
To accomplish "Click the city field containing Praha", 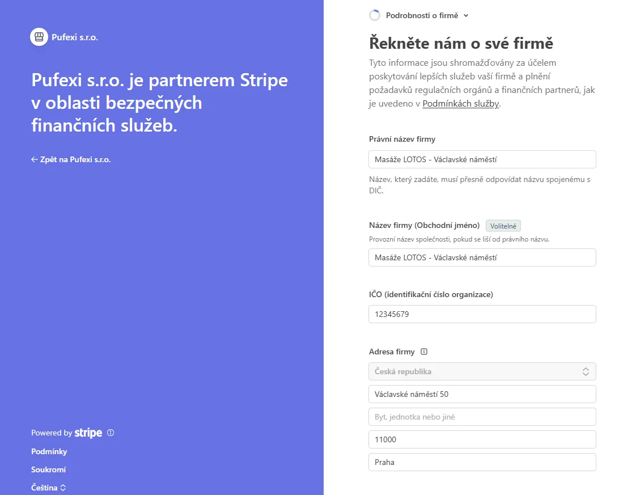I will point(482,462).
